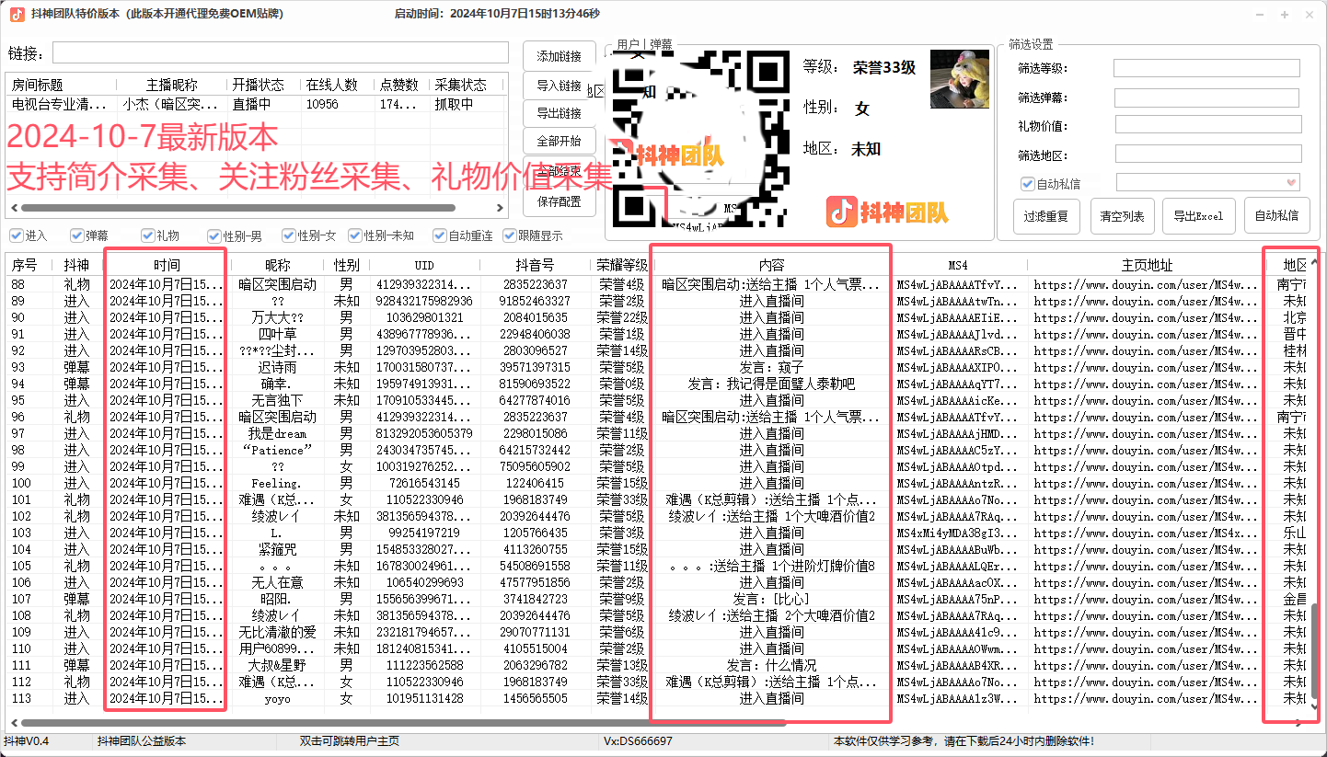
Task: Focus the 筛选弹幕 input field
Action: coord(1206,97)
